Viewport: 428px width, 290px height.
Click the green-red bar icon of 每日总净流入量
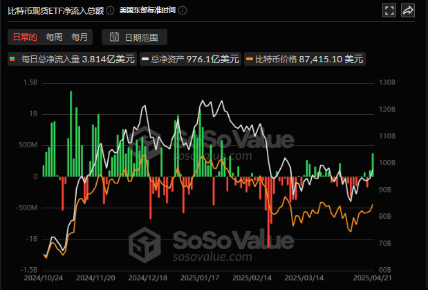coord(12,60)
